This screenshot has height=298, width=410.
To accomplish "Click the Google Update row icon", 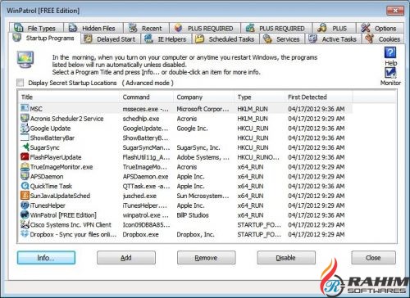I will coord(25,128).
